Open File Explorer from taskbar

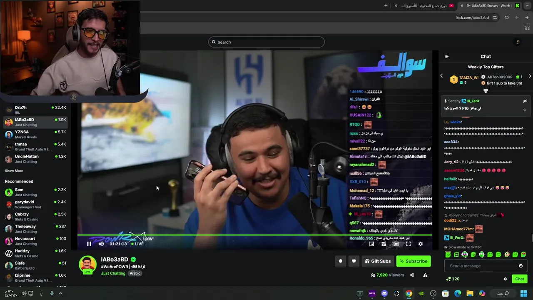[x=470, y=293]
